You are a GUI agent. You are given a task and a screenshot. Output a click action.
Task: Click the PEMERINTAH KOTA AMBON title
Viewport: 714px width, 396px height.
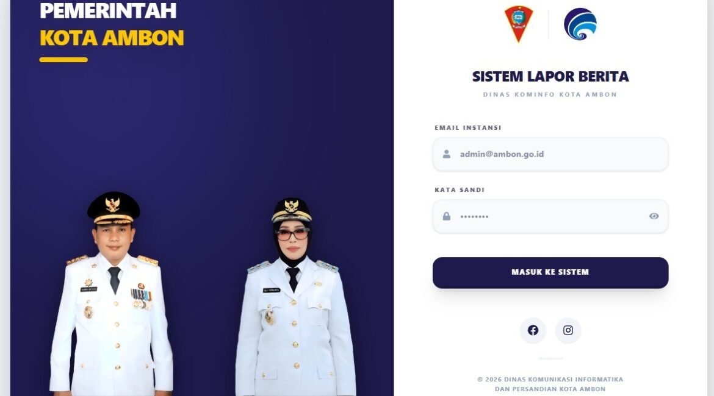tap(112, 24)
